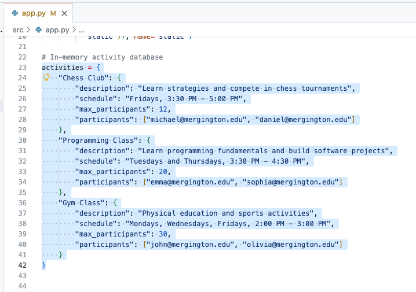Click "sophia@mergington.edu" string
This screenshot has width=416, height=292.
291,182
